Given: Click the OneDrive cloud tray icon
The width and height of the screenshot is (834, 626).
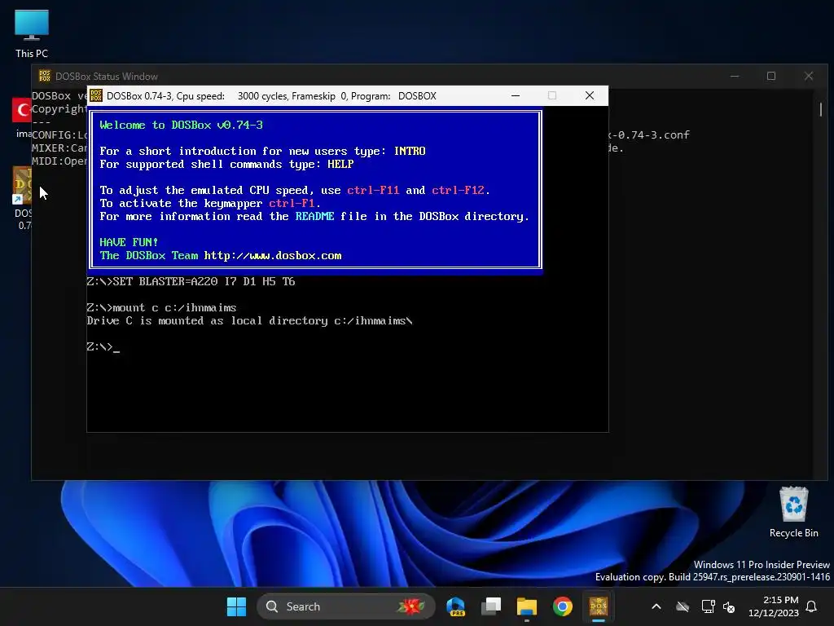Looking at the screenshot, I should (x=683, y=606).
